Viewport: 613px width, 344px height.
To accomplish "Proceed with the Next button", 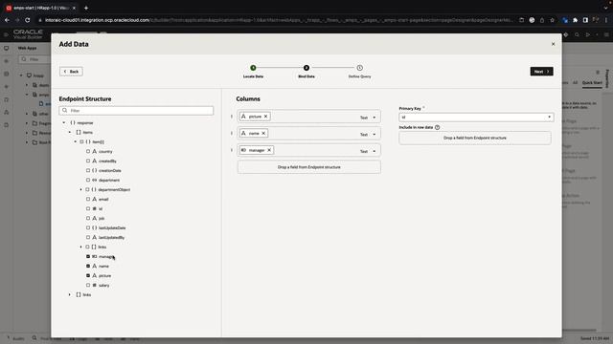I will pyautogui.click(x=541, y=72).
